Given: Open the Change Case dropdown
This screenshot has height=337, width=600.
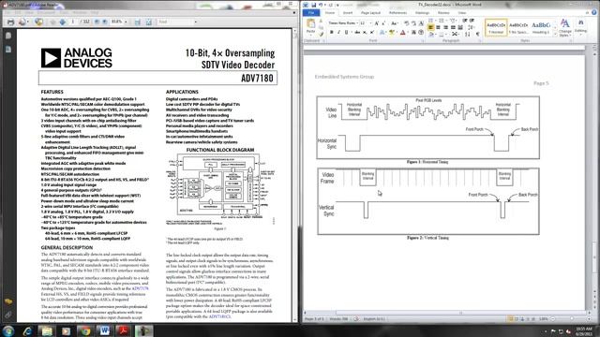Looking at the screenshot, I should pos(395,23).
